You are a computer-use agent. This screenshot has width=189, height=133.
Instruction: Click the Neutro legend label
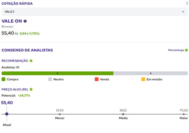click(x=59, y=79)
